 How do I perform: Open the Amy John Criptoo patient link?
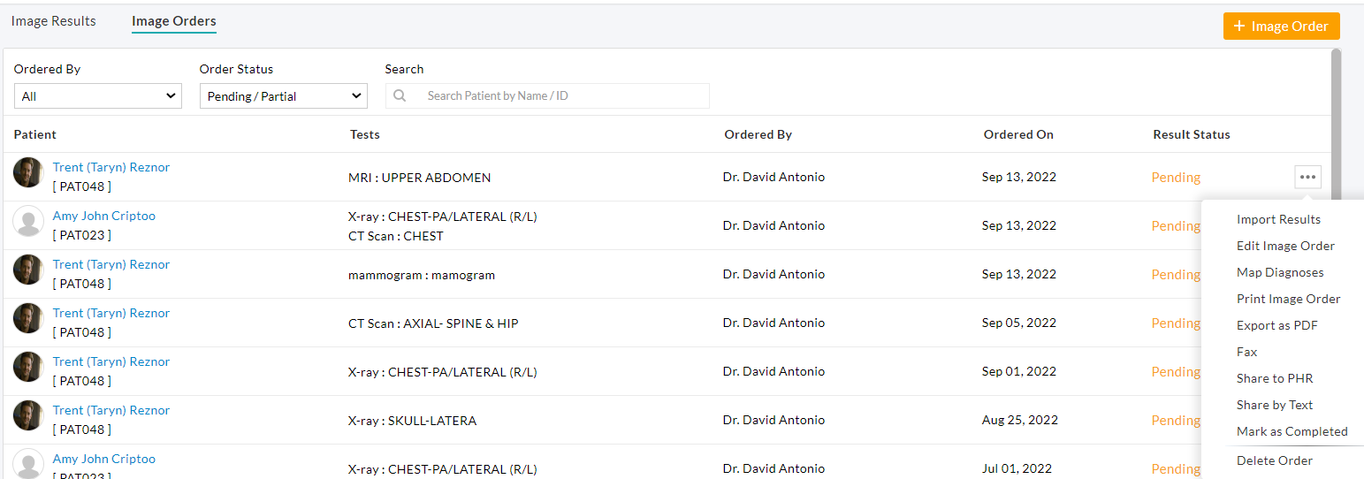103,216
